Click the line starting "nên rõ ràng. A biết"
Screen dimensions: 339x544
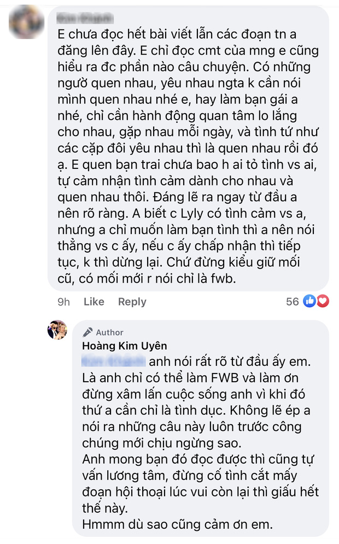point(182,213)
